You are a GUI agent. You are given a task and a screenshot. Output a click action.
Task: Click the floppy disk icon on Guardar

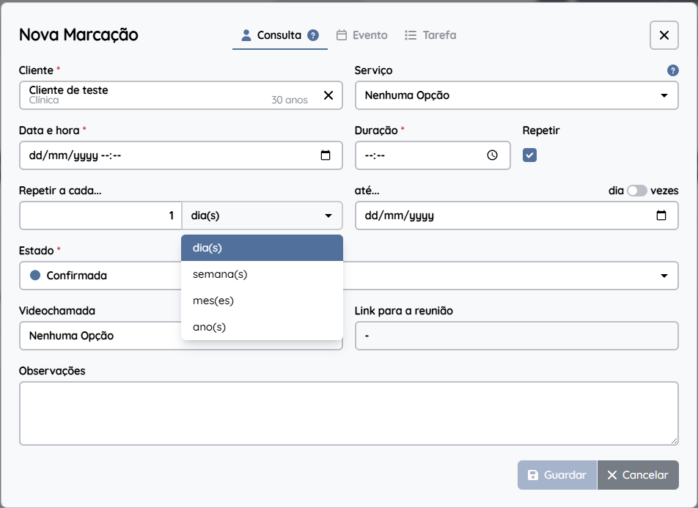(x=532, y=475)
